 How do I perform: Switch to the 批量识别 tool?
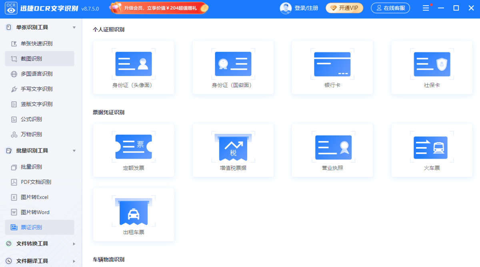tap(39, 166)
